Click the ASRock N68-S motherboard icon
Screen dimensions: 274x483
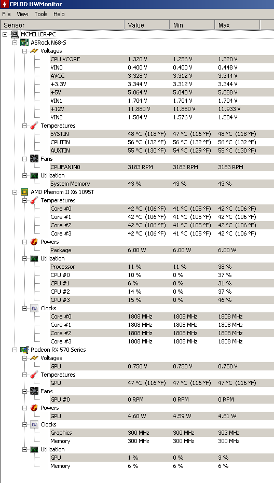coord(24,43)
